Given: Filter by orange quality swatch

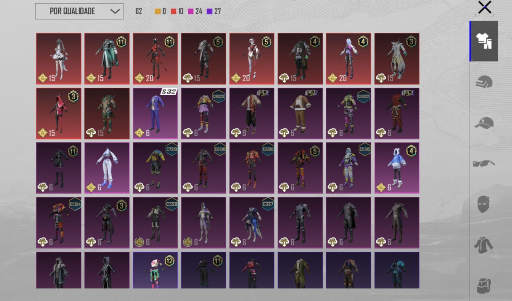Looking at the screenshot, I should click(x=158, y=11).
